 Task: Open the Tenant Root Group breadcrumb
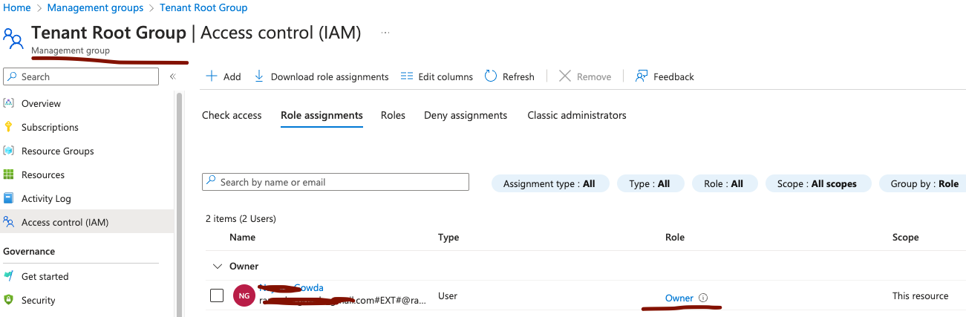point(203,7)
